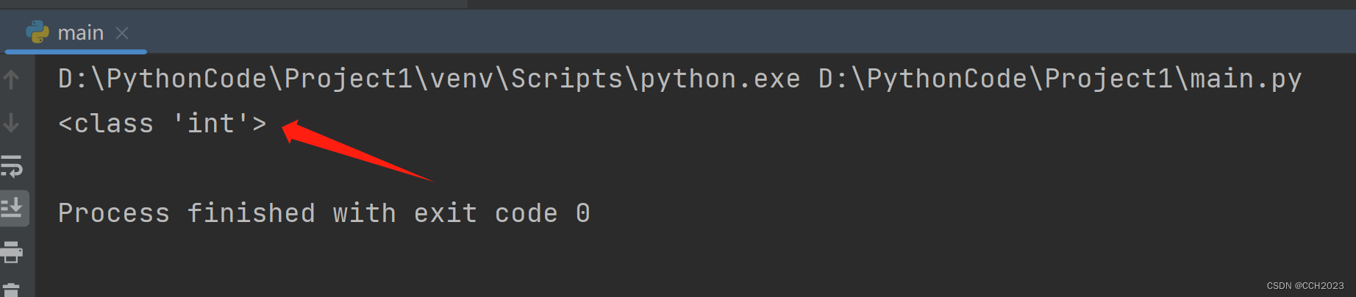Click the Python icon on the main run tab
The height and width of the screenshot is (297, 1356).
click(x=37, y=32)
